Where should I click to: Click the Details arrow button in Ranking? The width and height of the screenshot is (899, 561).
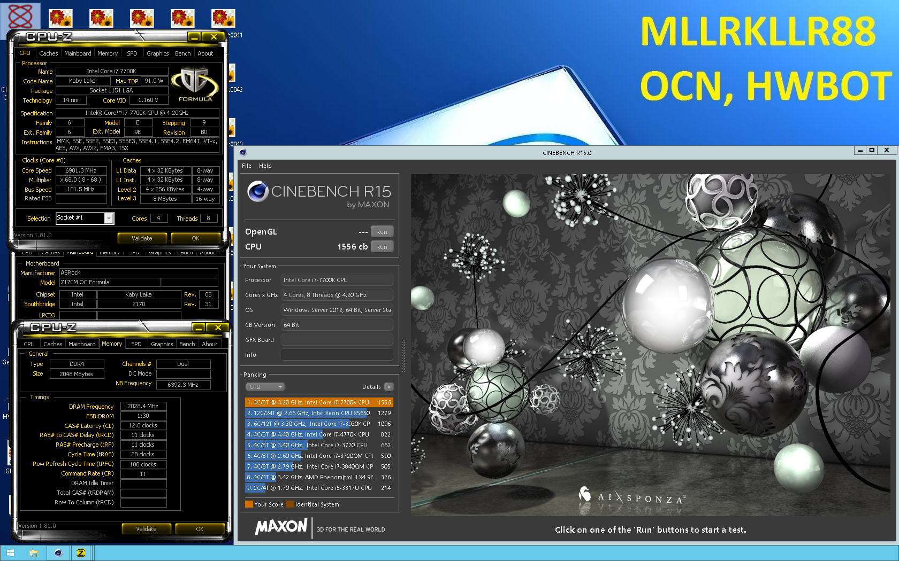[389, 387]
